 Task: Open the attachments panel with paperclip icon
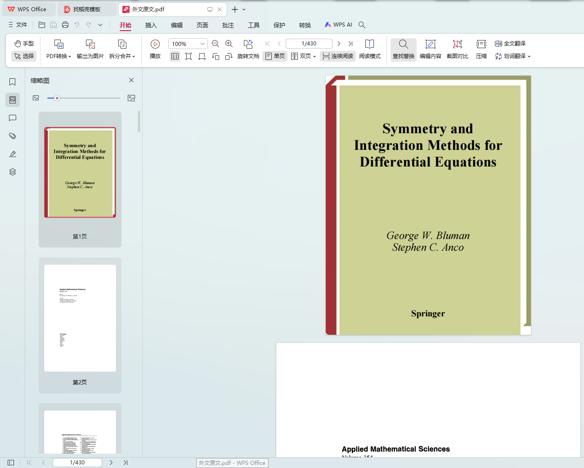coord(13,136)
